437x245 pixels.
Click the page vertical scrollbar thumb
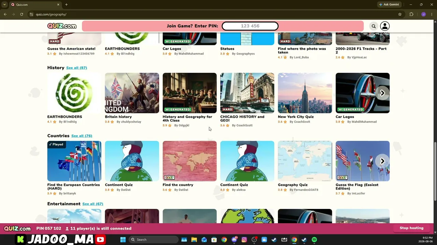[x=435, y=171]
